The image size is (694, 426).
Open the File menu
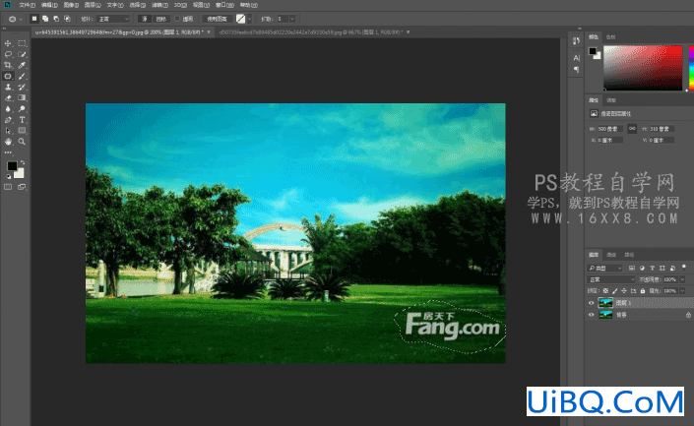pyautogui.click(x=28, y=5)
